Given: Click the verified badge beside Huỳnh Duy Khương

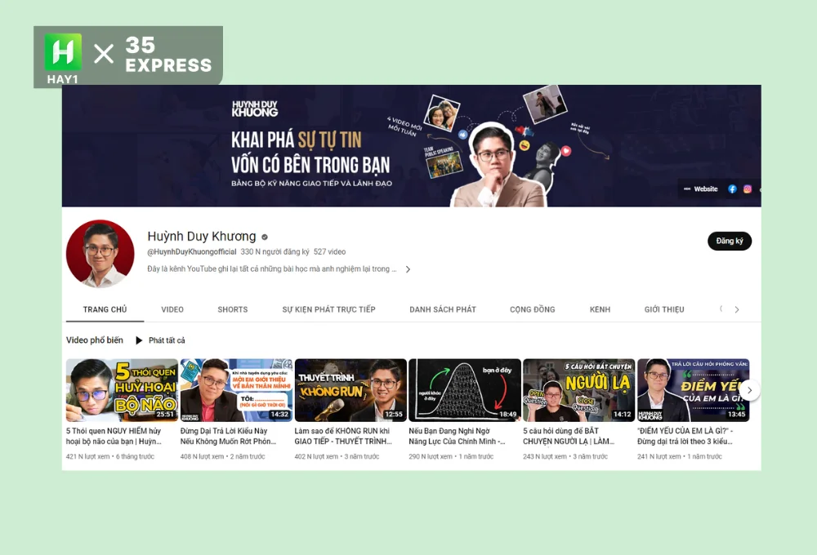Looking at the screenshot, I should 265,237.
